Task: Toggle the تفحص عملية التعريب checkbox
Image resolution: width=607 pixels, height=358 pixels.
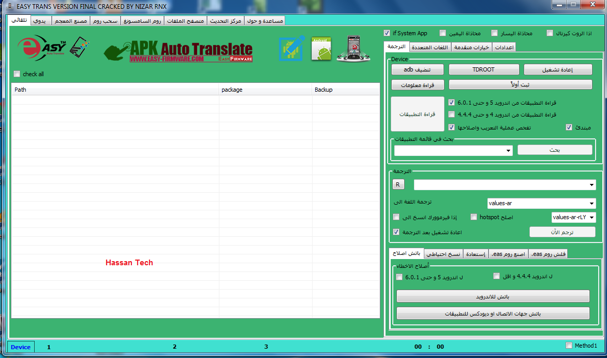Action: (451, 127)
